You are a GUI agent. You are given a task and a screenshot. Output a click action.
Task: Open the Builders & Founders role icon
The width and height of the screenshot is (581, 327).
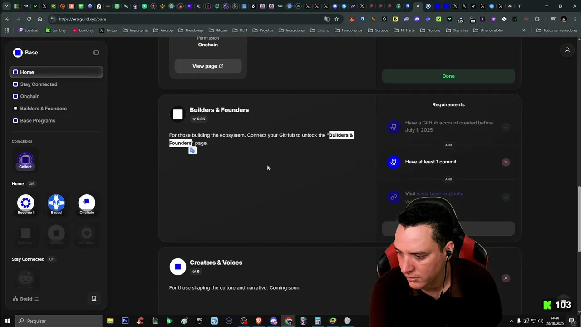178,114
